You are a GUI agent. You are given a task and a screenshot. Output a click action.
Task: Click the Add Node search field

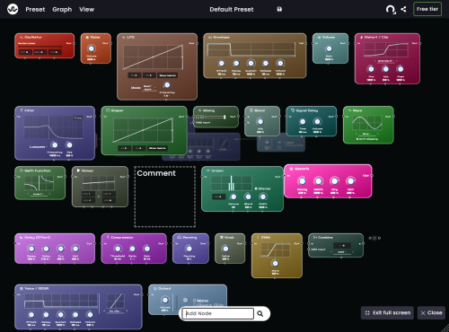point(218,313)
